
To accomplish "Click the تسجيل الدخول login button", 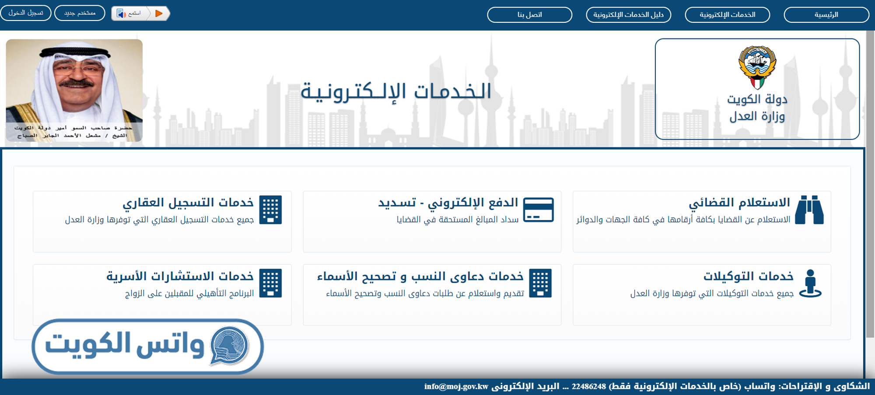I will [26, 13].
